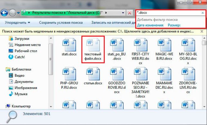The width and height of the screenshot is (207, 125).
Task: Add the Размер search filter
Action: coord(174,25)
